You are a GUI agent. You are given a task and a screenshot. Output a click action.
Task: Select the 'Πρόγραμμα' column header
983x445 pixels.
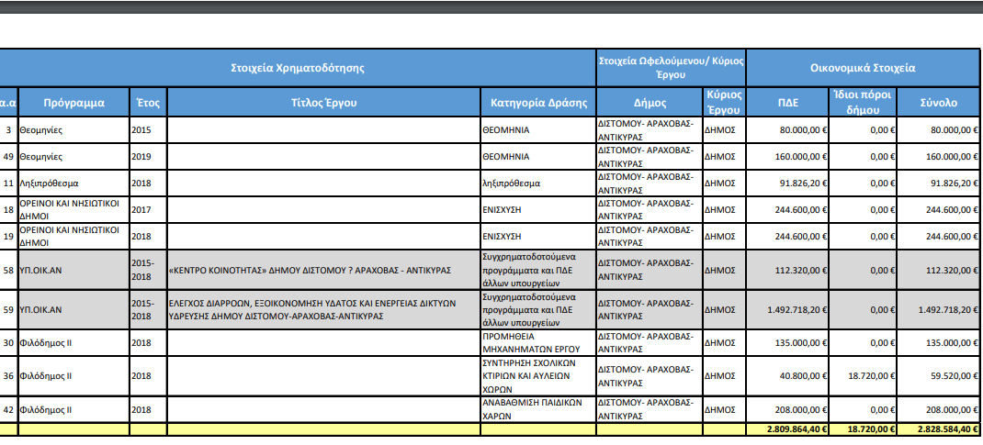73,102
